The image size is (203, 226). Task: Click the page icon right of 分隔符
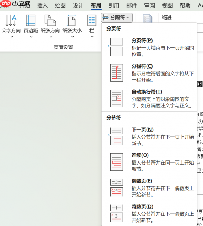tap(147, 18)
